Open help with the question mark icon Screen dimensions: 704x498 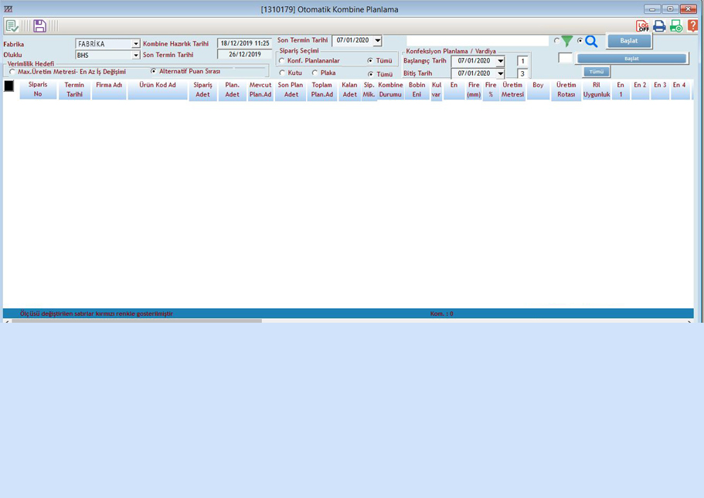pyautogui.click(x=692, y=26)
